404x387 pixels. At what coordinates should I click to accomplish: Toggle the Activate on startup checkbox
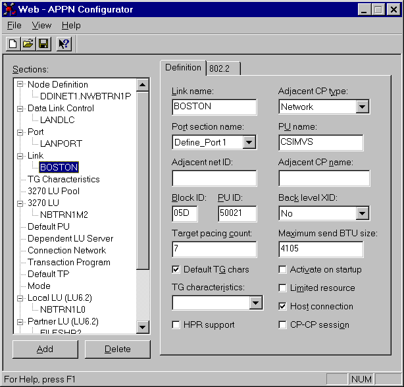click(283, 269)
